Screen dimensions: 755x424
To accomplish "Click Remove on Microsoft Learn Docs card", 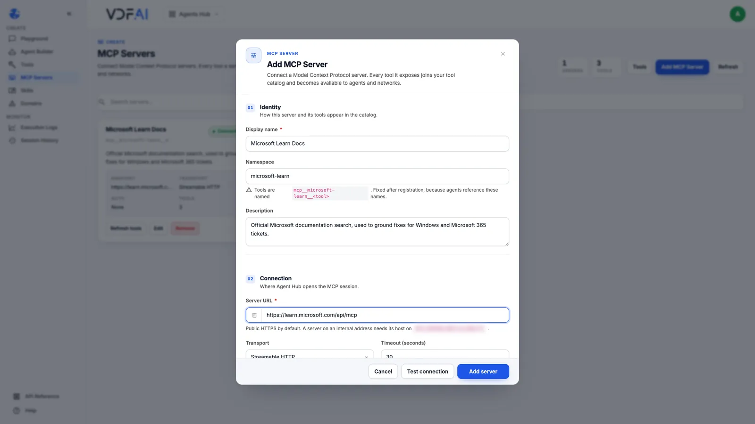I will [x=185, y=228].
